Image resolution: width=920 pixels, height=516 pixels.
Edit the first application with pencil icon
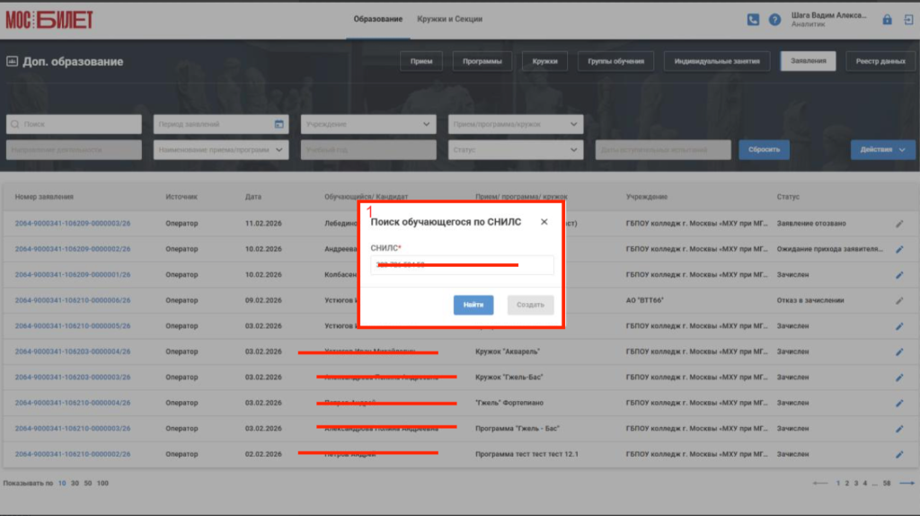[899, 224]
